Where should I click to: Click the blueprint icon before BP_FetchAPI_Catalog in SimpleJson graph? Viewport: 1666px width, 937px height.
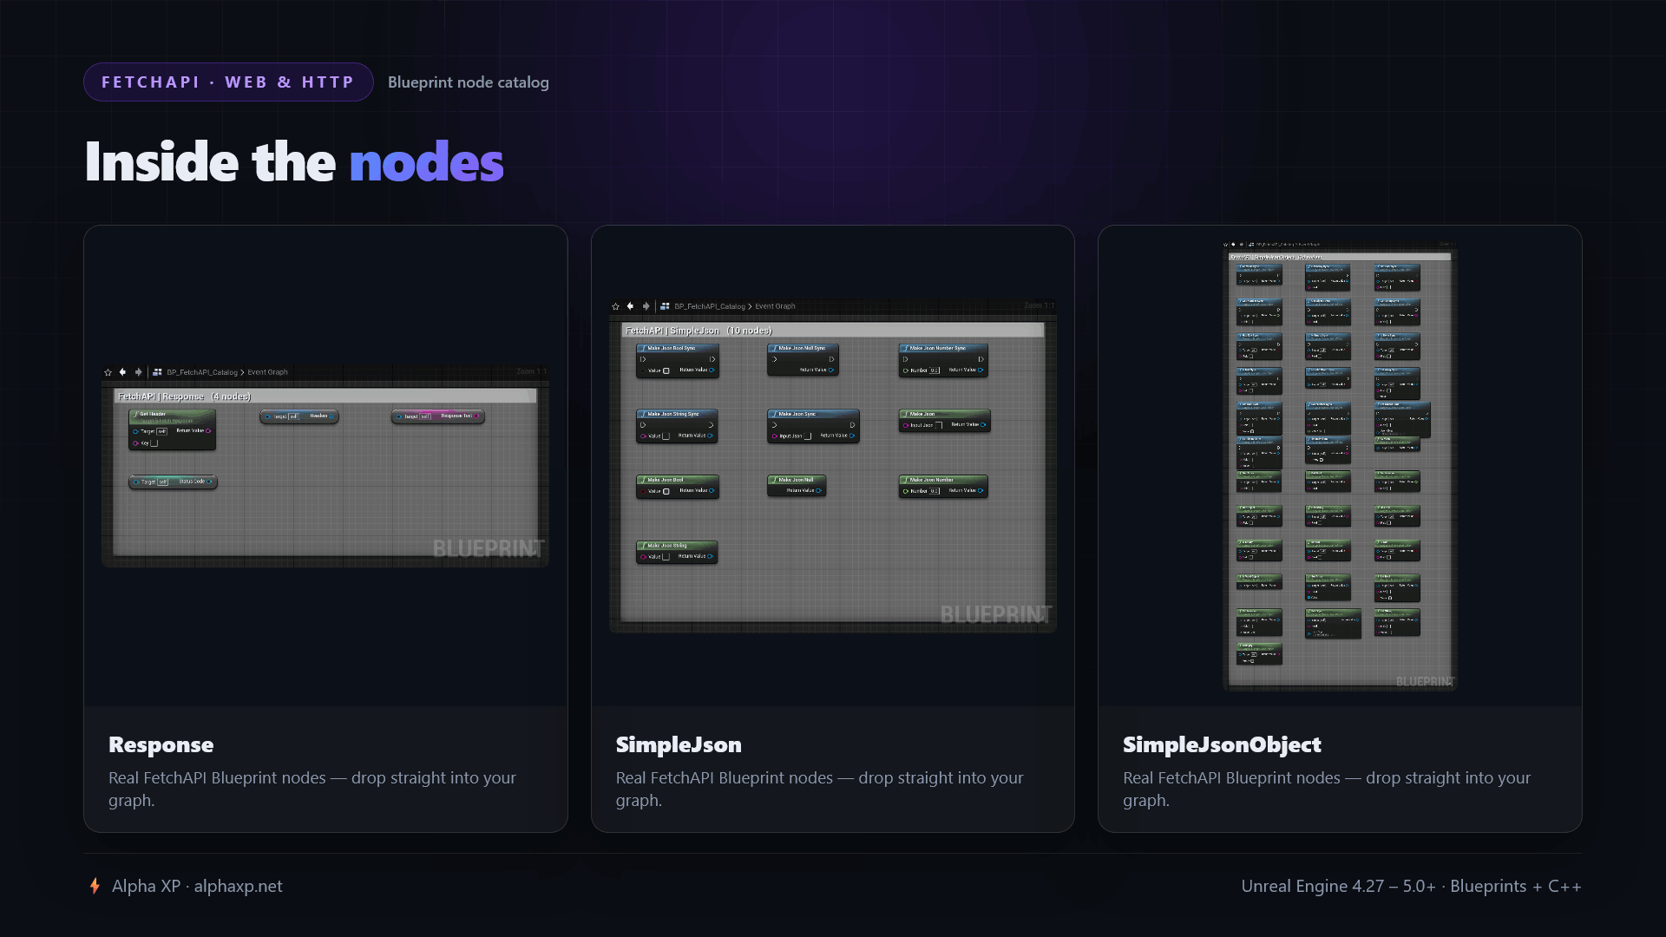[x=666, y=306]
